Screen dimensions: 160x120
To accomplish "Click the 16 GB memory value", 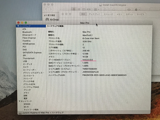I will pos(85,57).
